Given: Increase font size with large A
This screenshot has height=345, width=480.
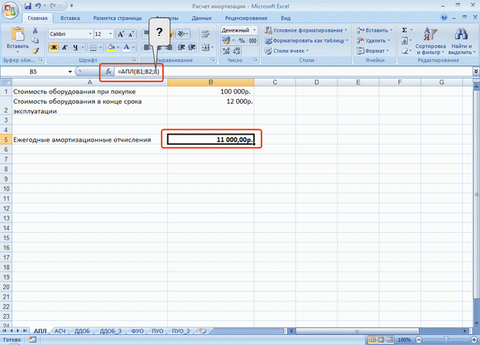Looking at the screenshot, I should 121,34.
